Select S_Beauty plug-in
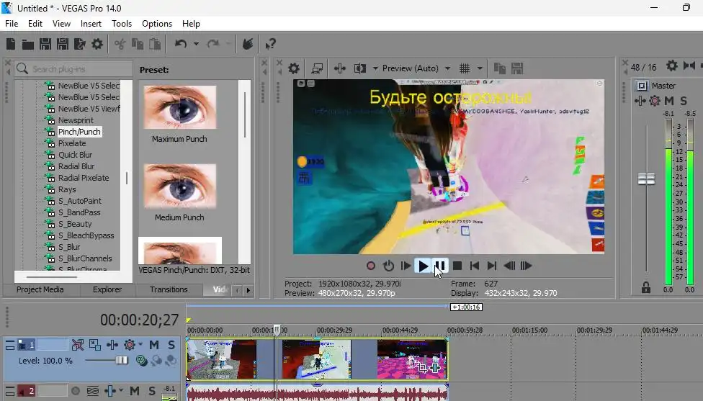The image size is (703, 401). 75,224
